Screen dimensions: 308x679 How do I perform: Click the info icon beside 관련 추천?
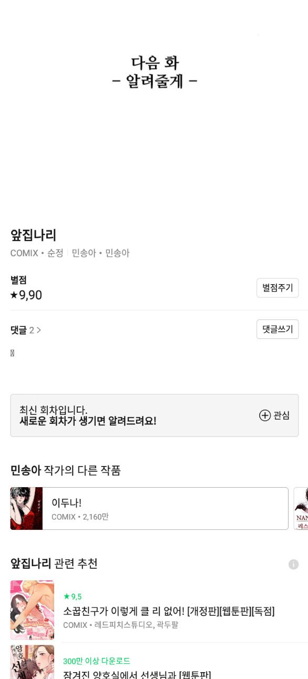click(293, 564)
